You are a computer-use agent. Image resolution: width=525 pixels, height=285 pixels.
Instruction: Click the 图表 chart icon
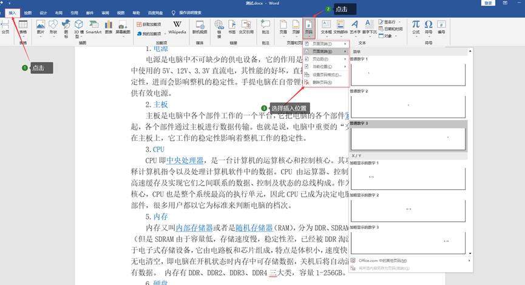pos(109,27)
